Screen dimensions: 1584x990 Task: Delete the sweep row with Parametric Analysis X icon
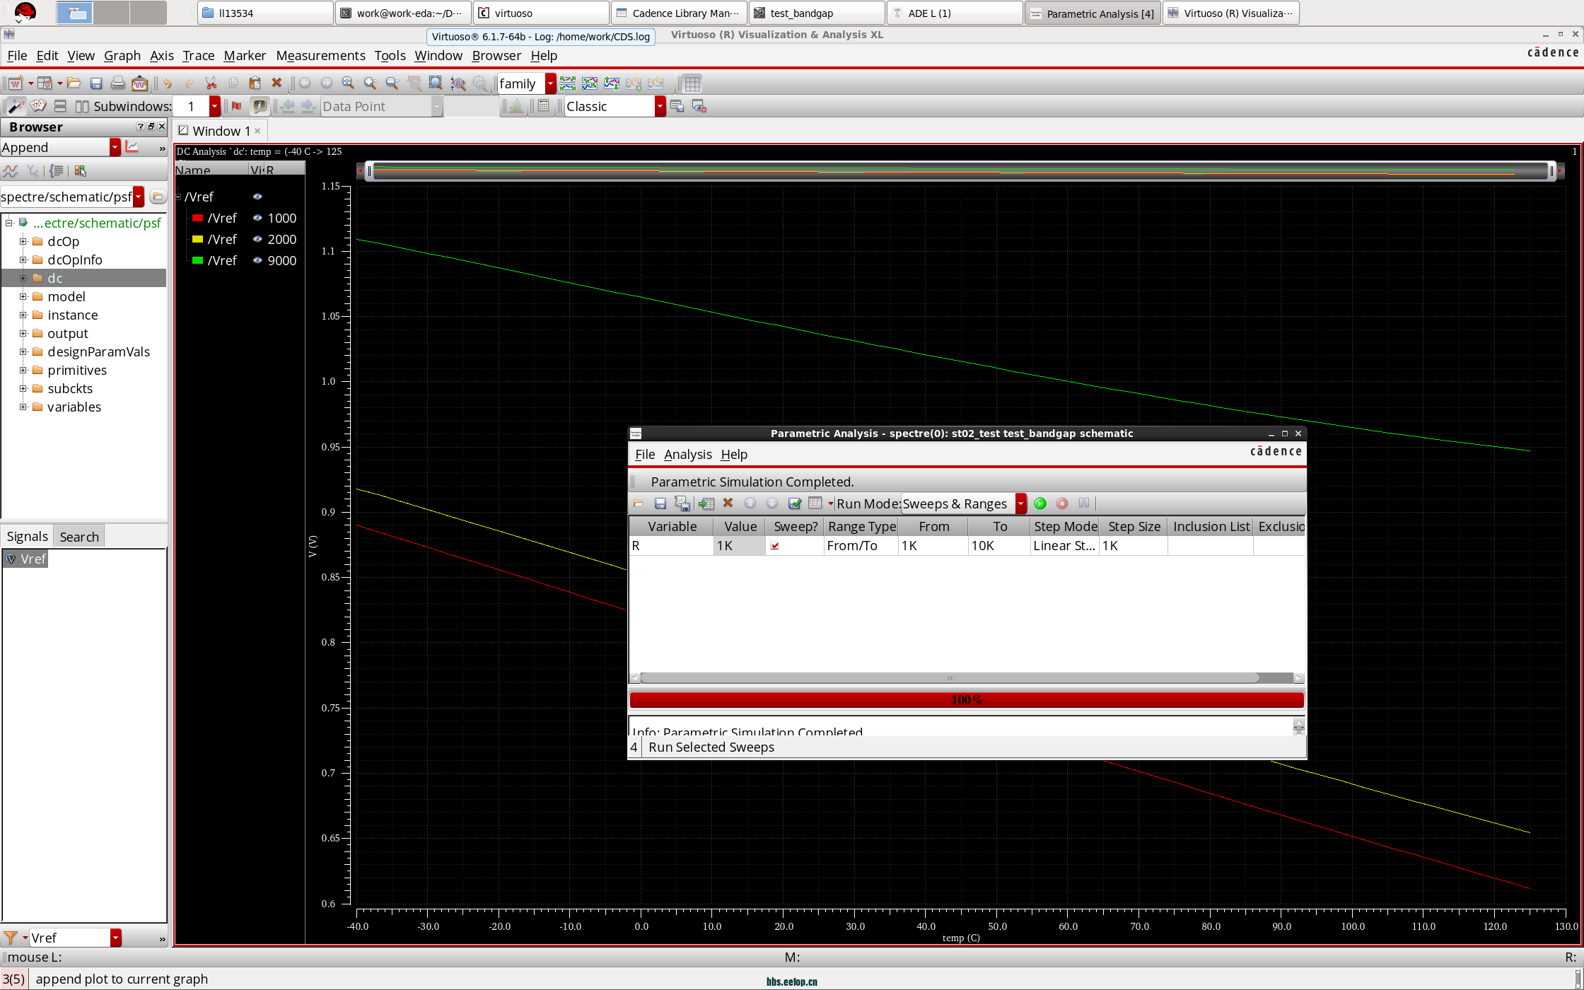(728, 503)
